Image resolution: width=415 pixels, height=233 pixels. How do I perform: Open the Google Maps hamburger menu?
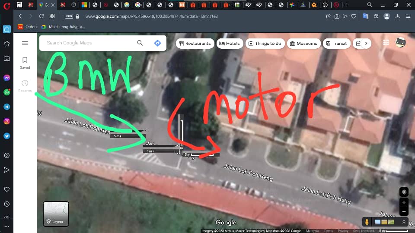click(25, 43)
